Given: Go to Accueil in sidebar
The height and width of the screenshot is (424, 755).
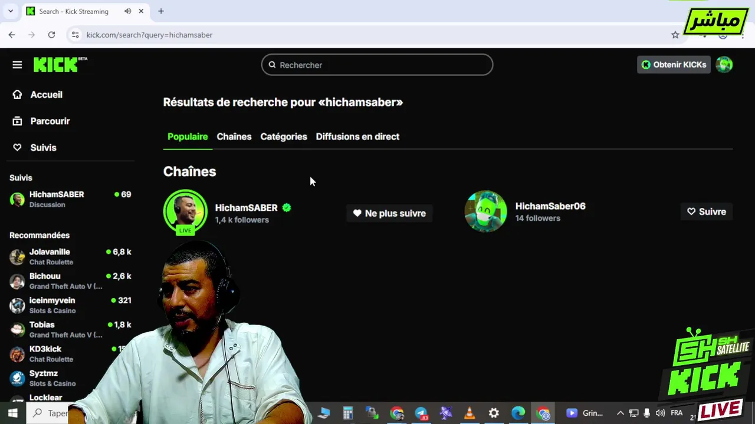Looking at the screenshot, I should pyautogui.click(x=46, y=95).
